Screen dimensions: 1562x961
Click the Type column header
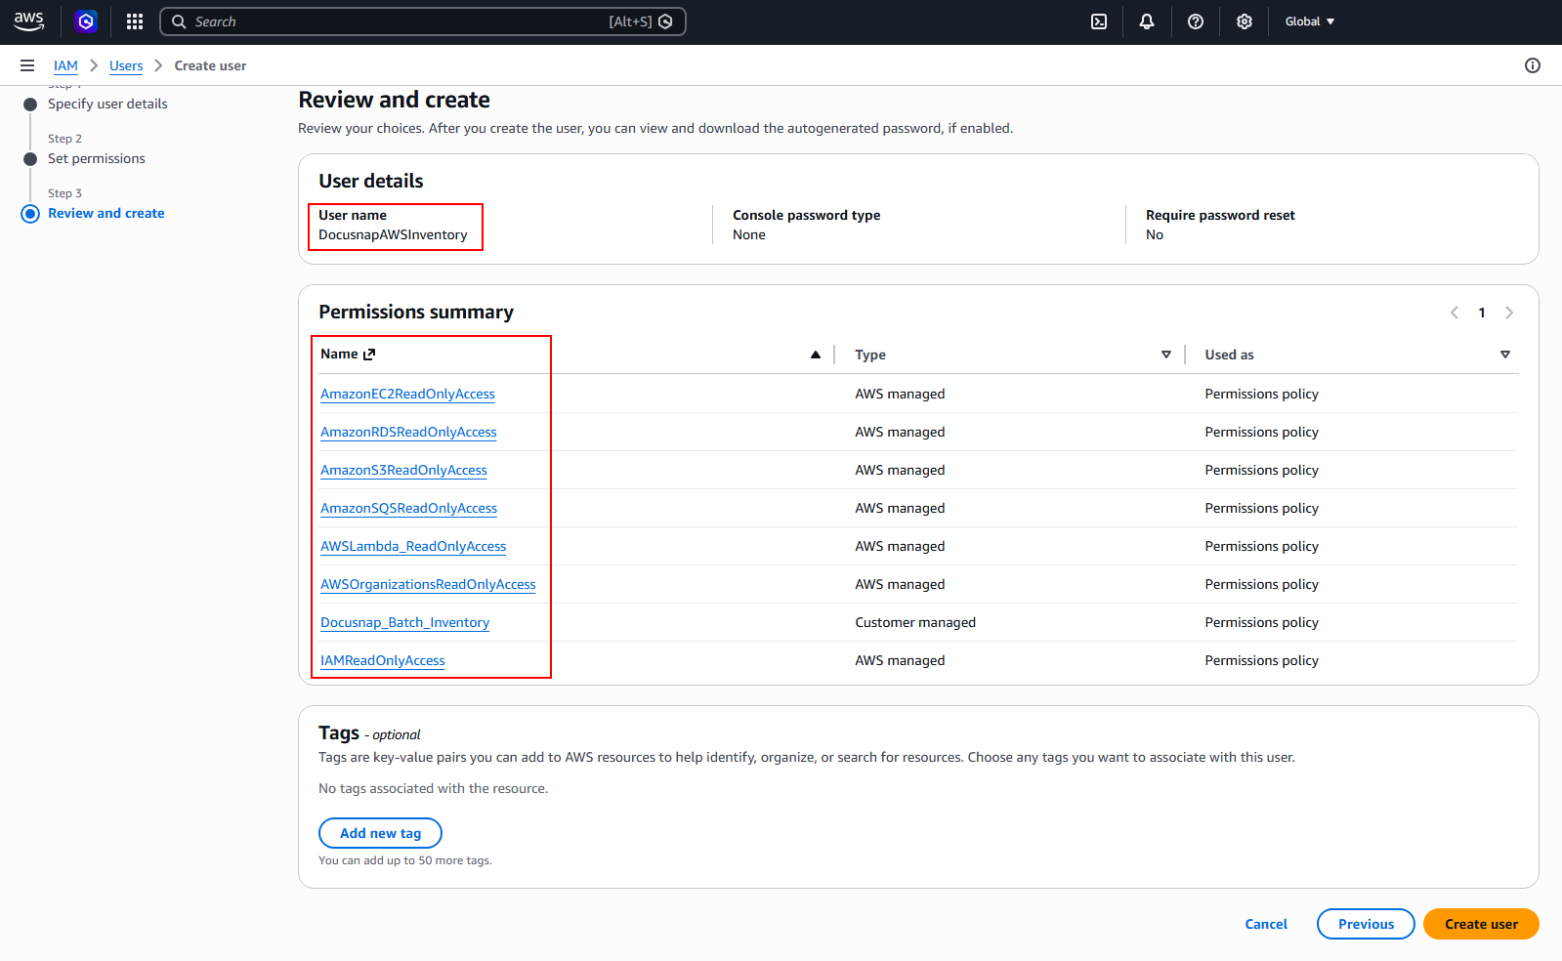click(870, 355)
